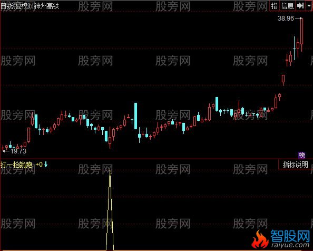The width and height of the screenshot is (313, 251).
Task: Click the purple 榜 badge
Action: [301, 155]
